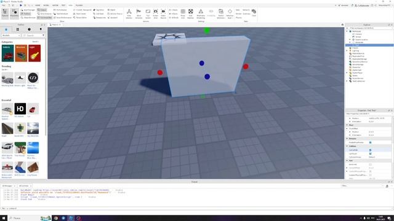Collapse the Pivot properties section

pos(347,125)
